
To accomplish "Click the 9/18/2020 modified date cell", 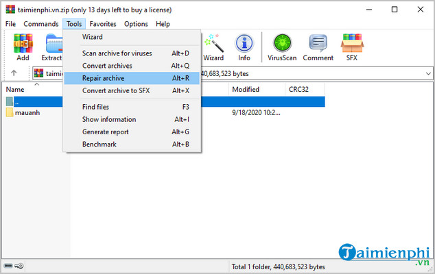I will [x=256, y=113].
